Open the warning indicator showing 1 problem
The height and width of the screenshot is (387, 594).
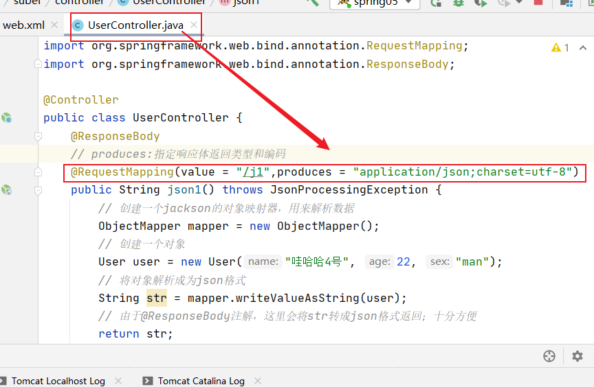coord(560,47)
